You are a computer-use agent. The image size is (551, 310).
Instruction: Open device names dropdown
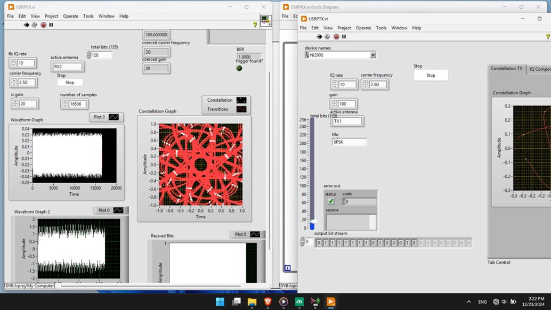click(x=373, y=55)
